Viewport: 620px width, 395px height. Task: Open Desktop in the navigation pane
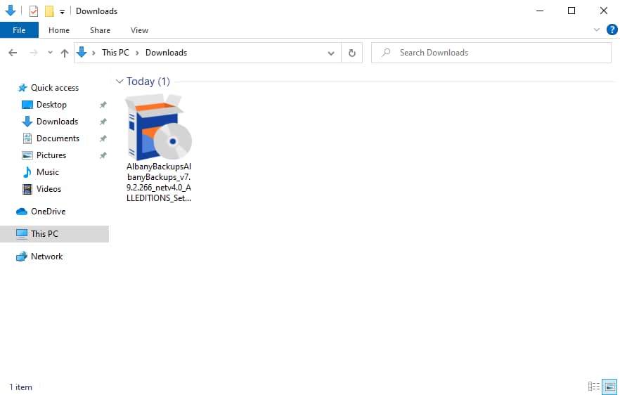tap(51, 105)
